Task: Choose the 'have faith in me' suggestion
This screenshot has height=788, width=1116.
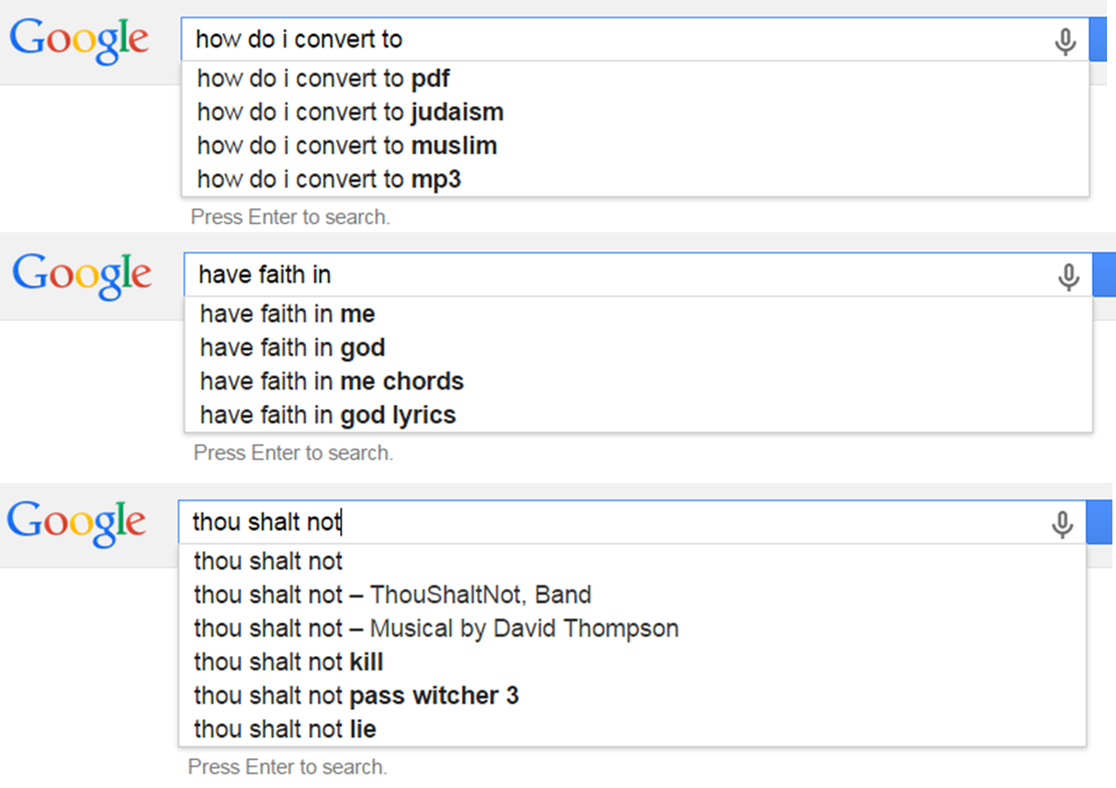Action: pos(287,314)
